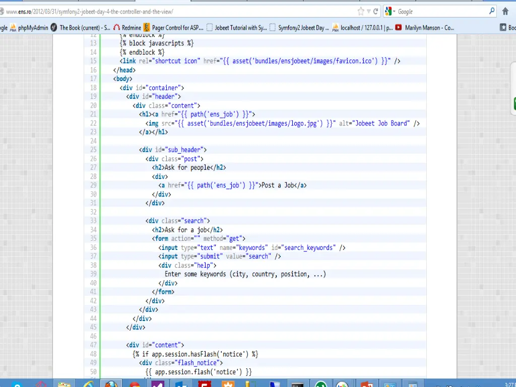Click the Pager Control bookmark favicon
This screenshot has height=387, width=516.
tap(147, 28)
